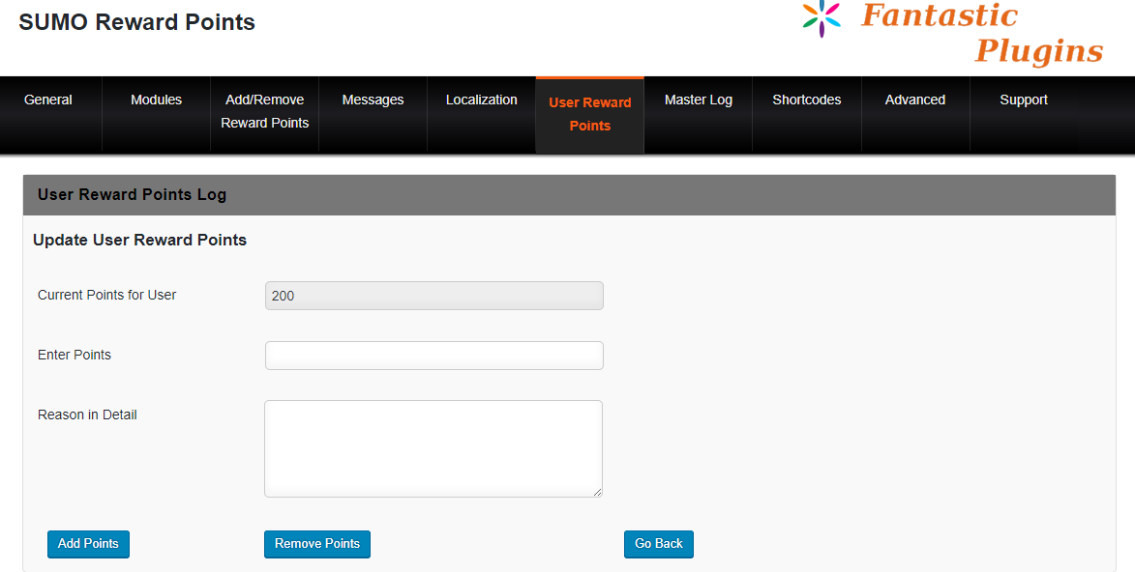Open the Advanced tab
The image size is (1135, 572).
(x=915, y=100)
